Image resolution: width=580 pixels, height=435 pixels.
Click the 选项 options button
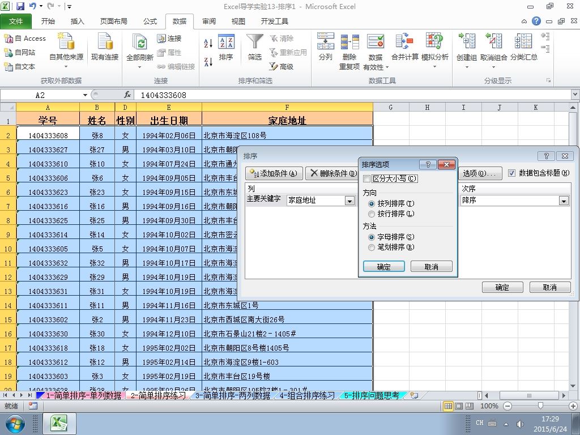click(x=480, y=173)
